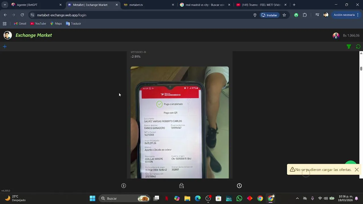Click the location permission pin icon
Screen dimensions: 363x204
pos(255,15)
